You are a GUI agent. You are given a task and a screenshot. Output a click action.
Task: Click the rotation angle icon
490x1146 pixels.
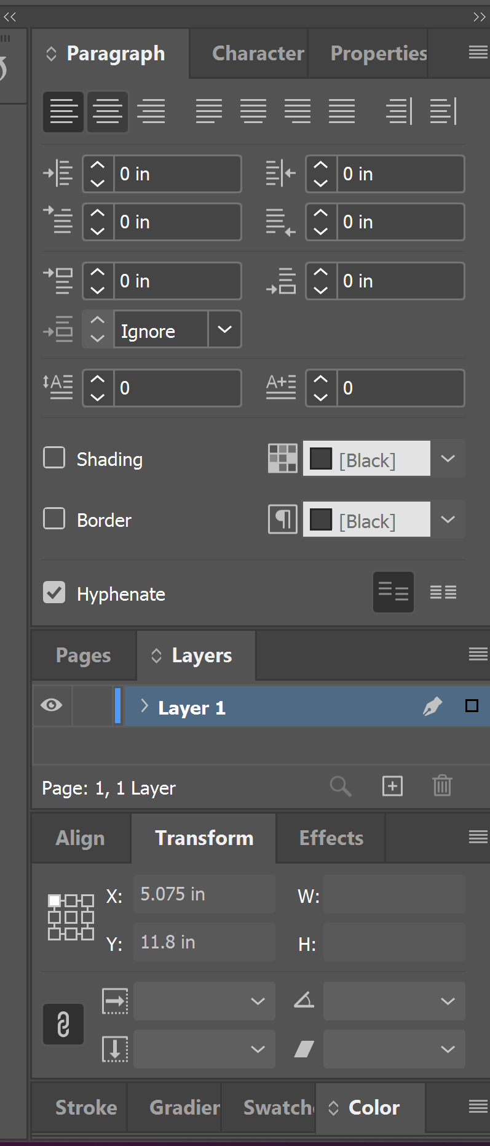(x=304, y=1000)
